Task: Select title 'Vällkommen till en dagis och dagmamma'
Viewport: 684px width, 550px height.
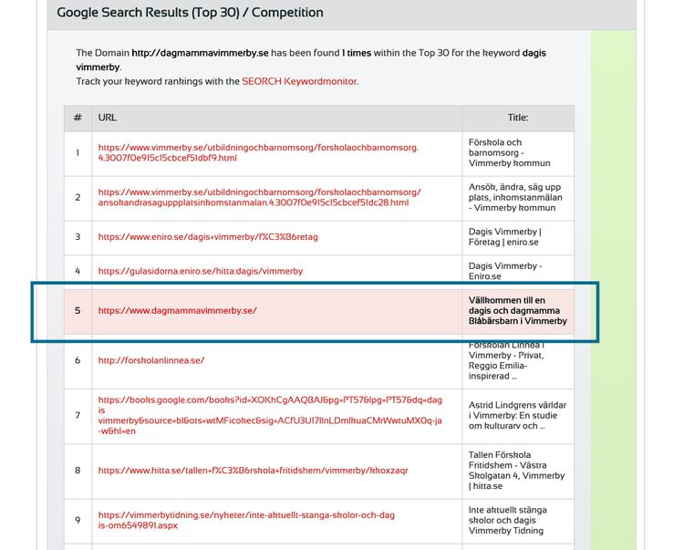Action: click(x=518, y=310)
